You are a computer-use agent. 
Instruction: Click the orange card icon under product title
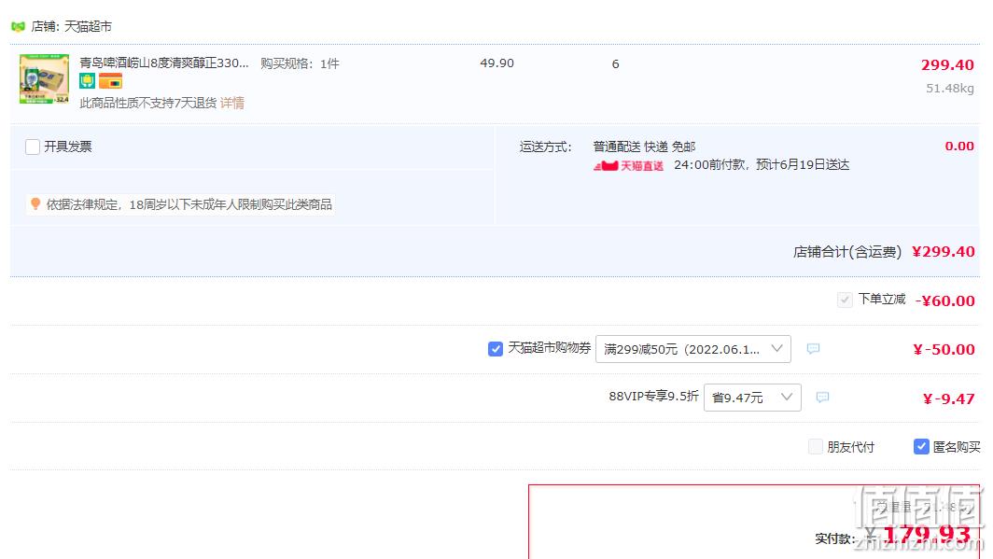(x=110, y=81)
